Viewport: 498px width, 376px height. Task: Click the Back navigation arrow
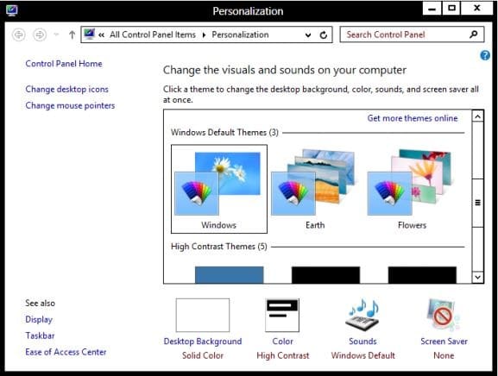click(19, 34)
